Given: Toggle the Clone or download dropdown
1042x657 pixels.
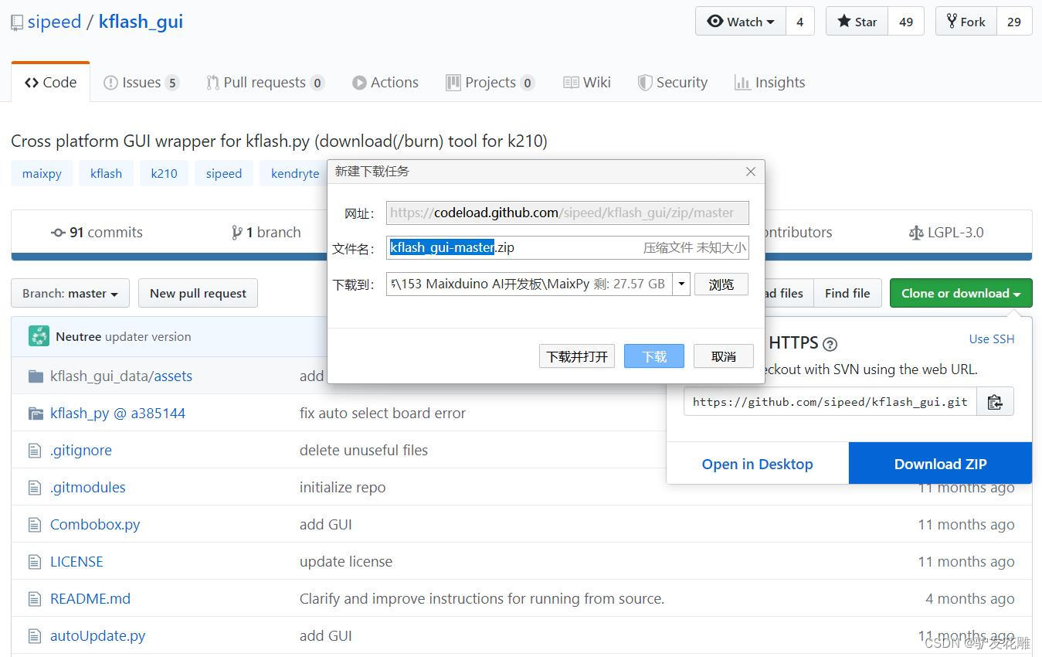Looking at the screenshot, I should (961, 293).
